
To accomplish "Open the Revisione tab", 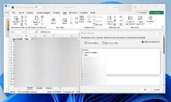I will [x=73, y=13].
